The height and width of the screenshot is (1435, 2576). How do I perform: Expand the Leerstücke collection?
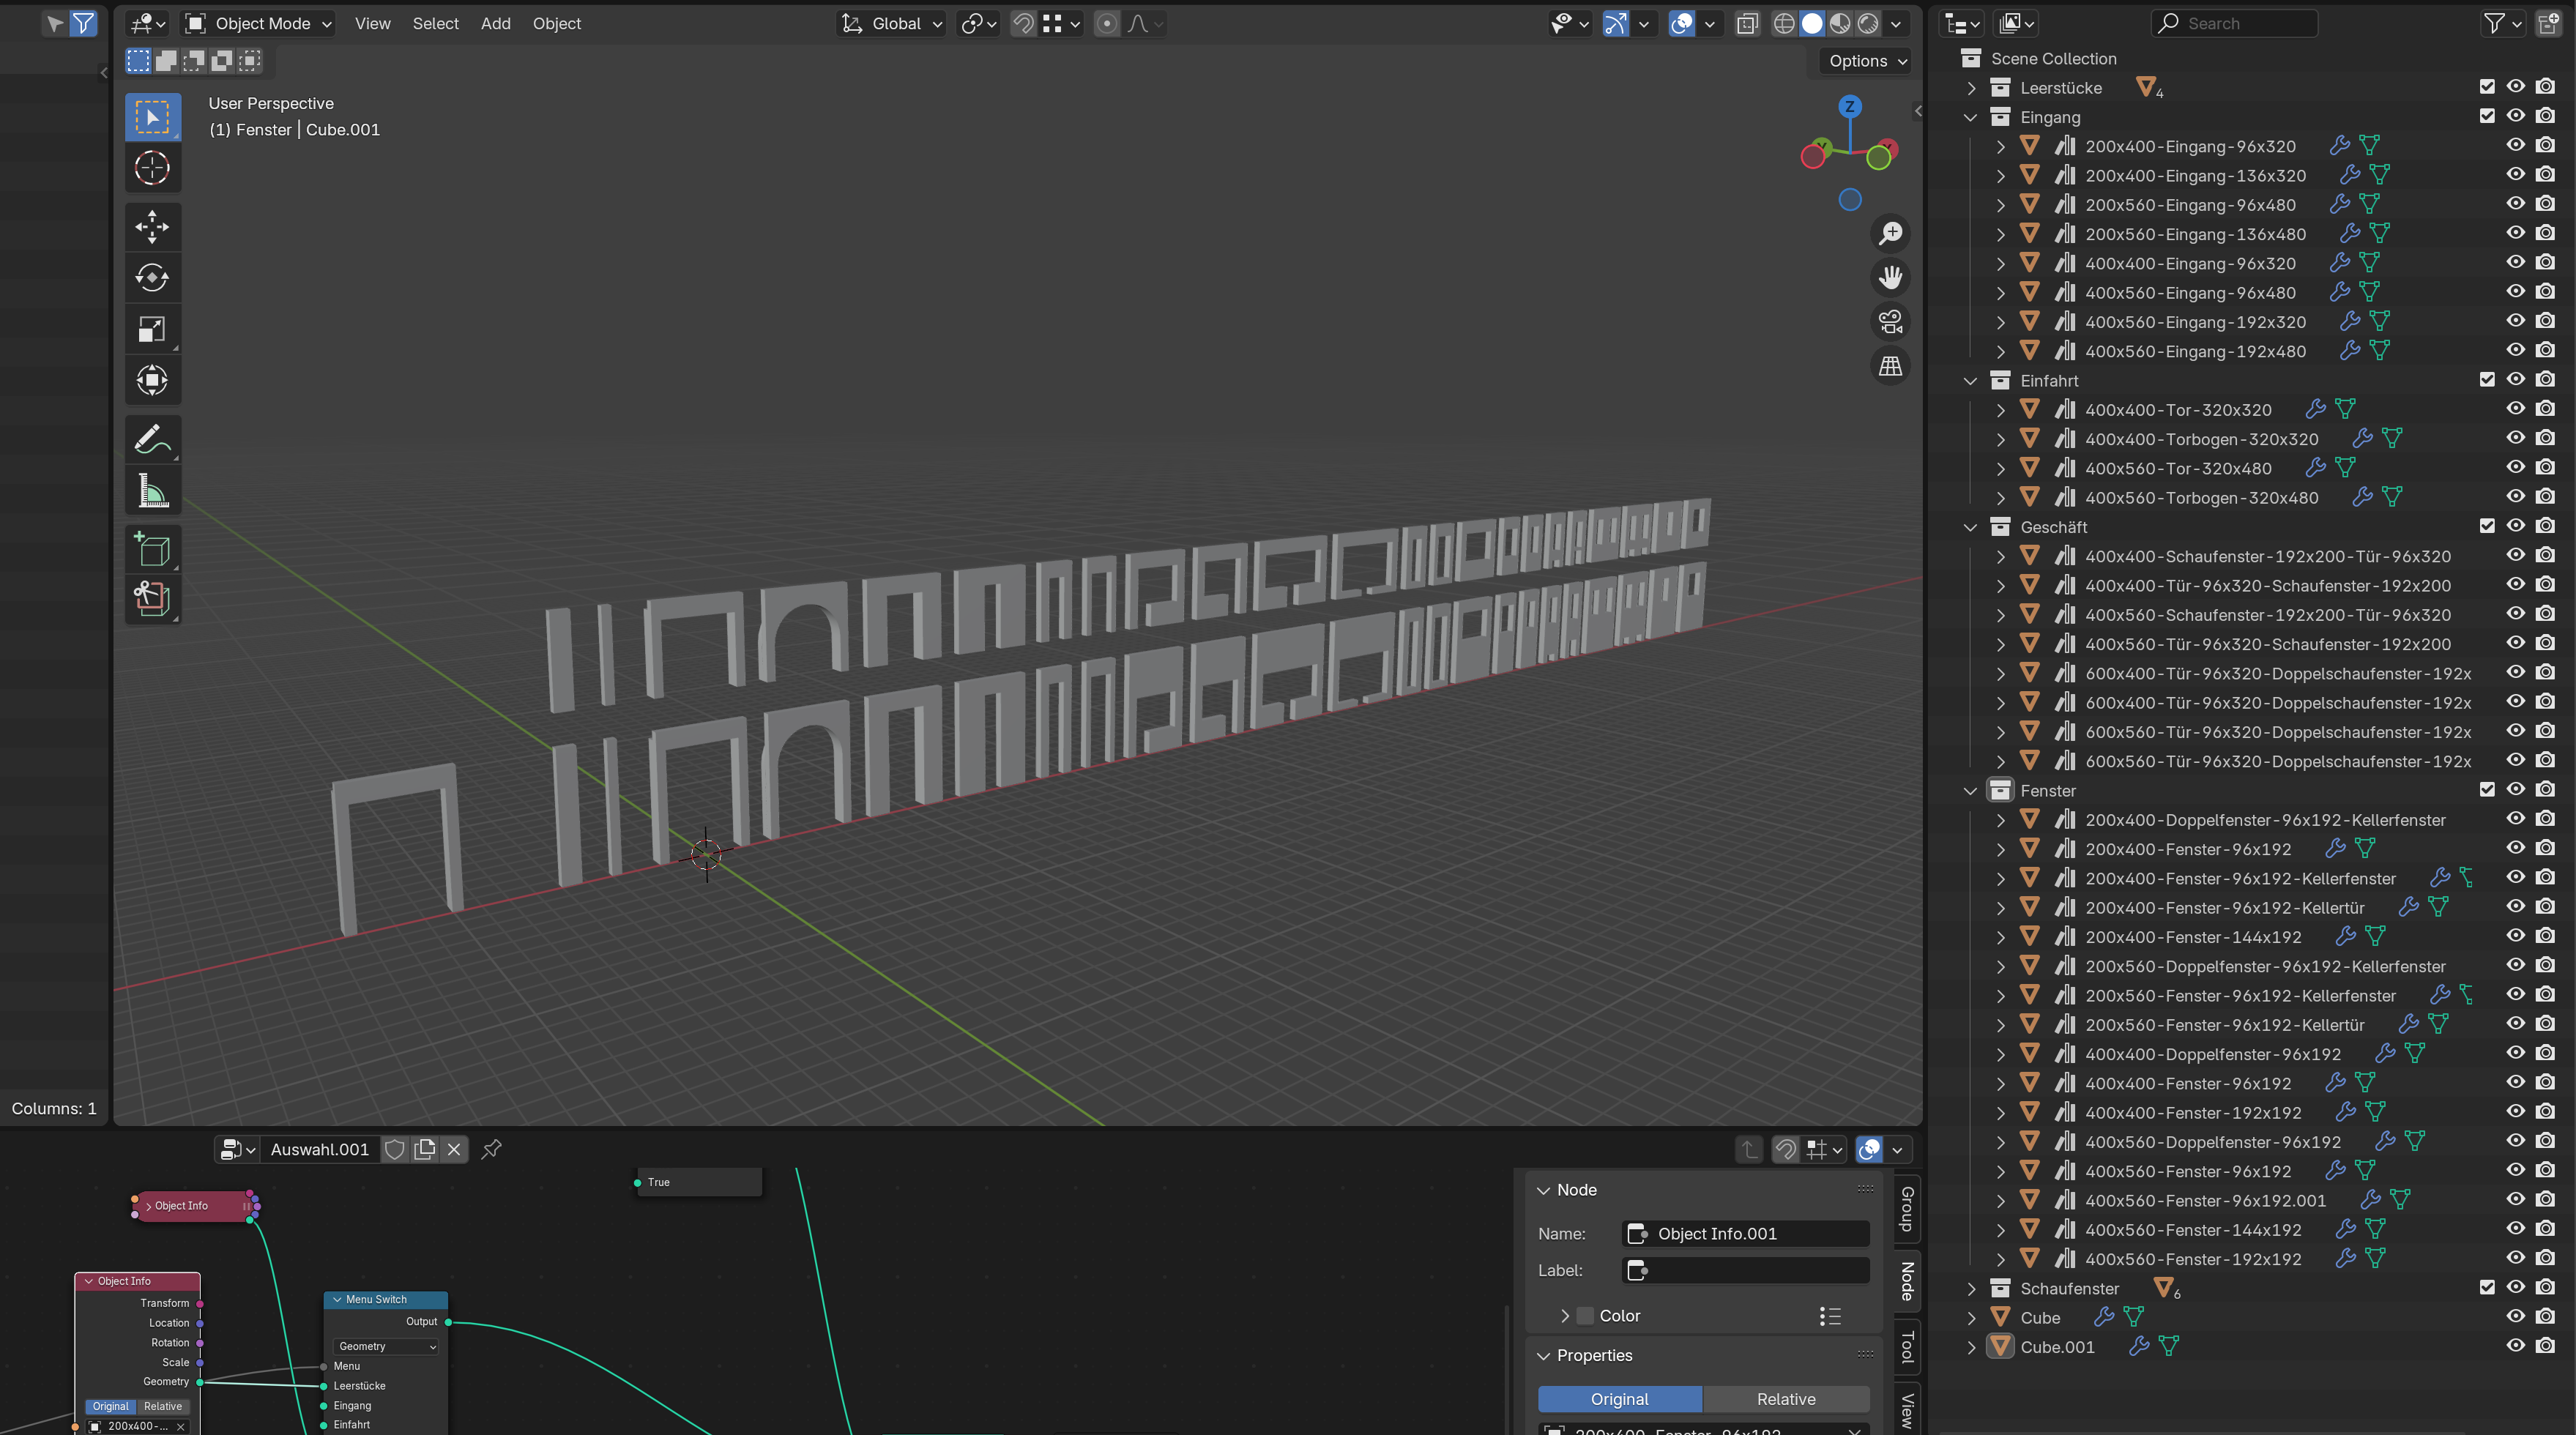(1971, 88)
